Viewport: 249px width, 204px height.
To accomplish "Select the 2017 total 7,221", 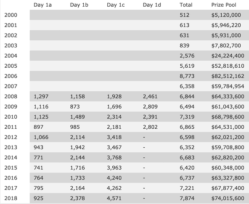I will pos(187,188).
